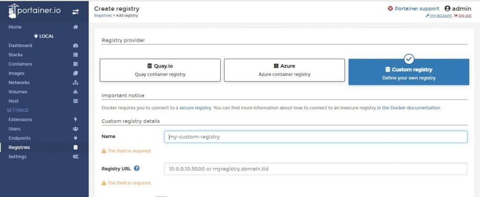480x197 pixels.
Task: Click the Stacks grid icon
Action: click(75, 55)
